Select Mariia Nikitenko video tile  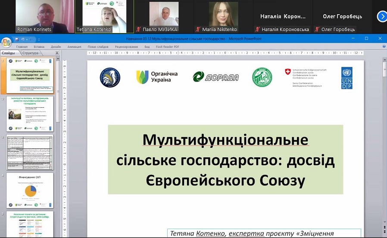[223, 16]
